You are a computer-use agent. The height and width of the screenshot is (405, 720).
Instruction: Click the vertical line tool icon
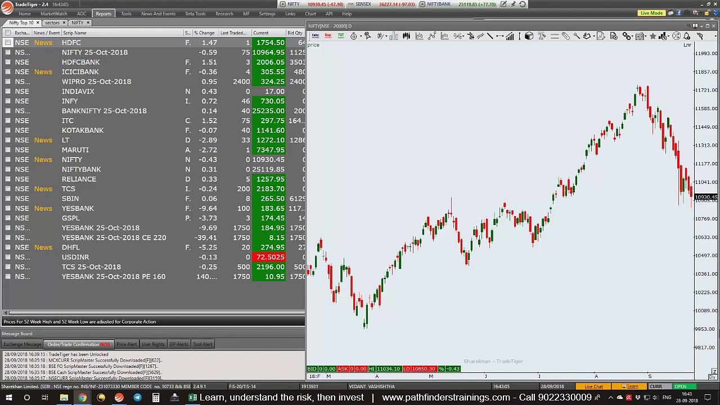(x=519, y=36)
